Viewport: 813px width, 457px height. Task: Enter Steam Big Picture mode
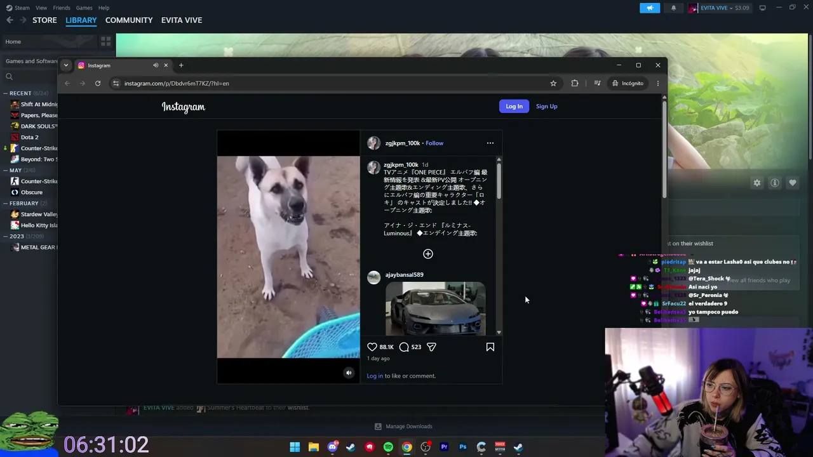[x=762, y=8]
